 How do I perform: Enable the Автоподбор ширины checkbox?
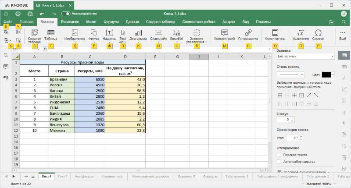click(x=279, y=162)
